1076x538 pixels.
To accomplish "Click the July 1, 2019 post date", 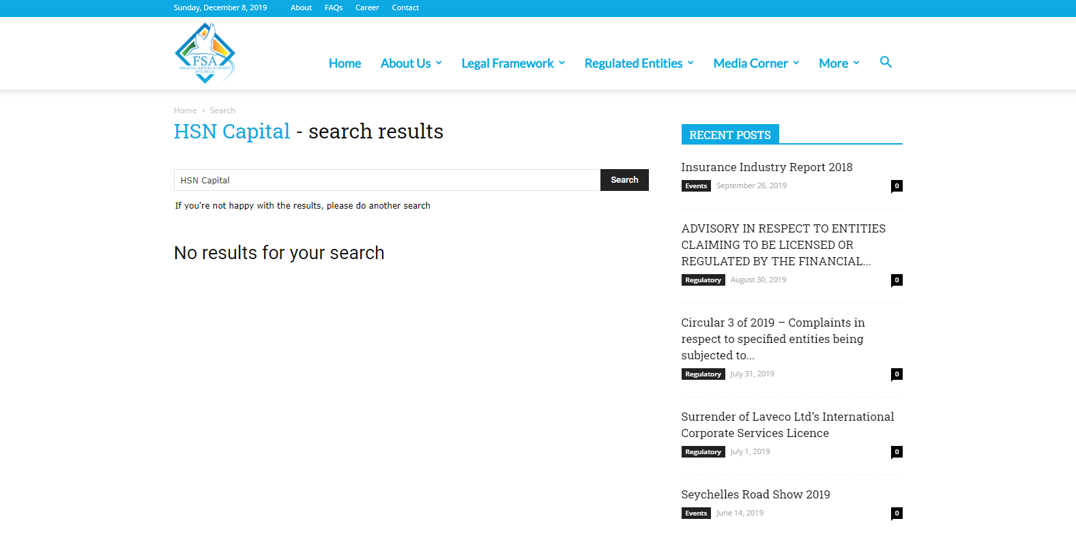I will pyautogui.click(x=750, y=451).
